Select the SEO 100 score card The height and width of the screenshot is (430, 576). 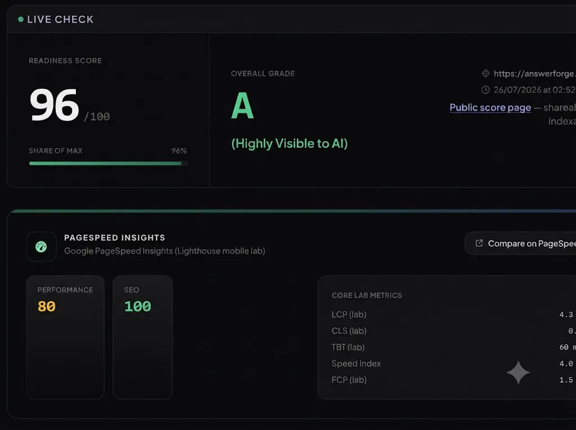tap(142, 337)
